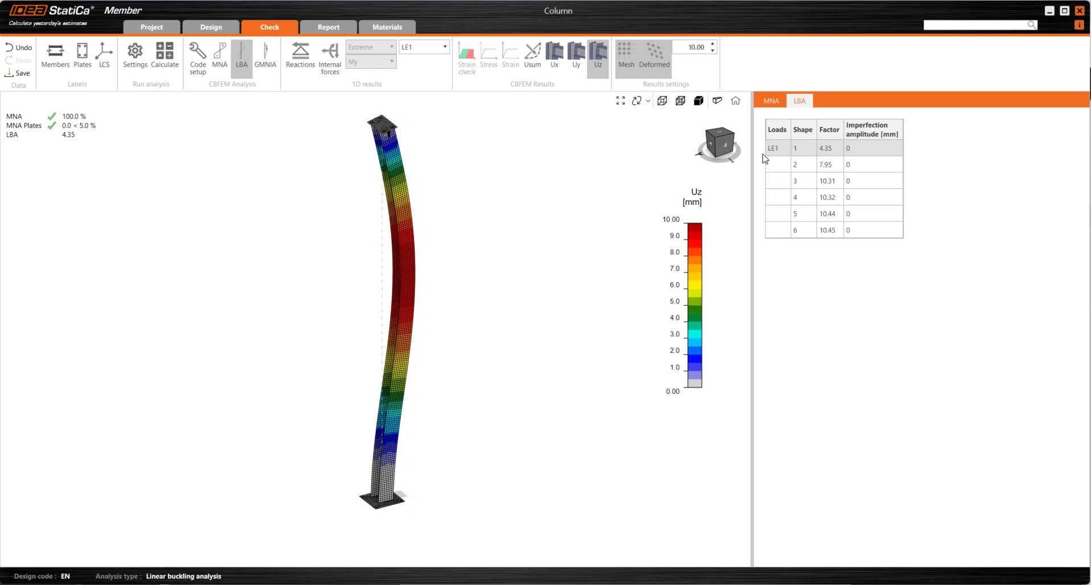This screenshot has width=1091, height=585.
Task: Show the Usum deformation result
Action: pos(532,55)
